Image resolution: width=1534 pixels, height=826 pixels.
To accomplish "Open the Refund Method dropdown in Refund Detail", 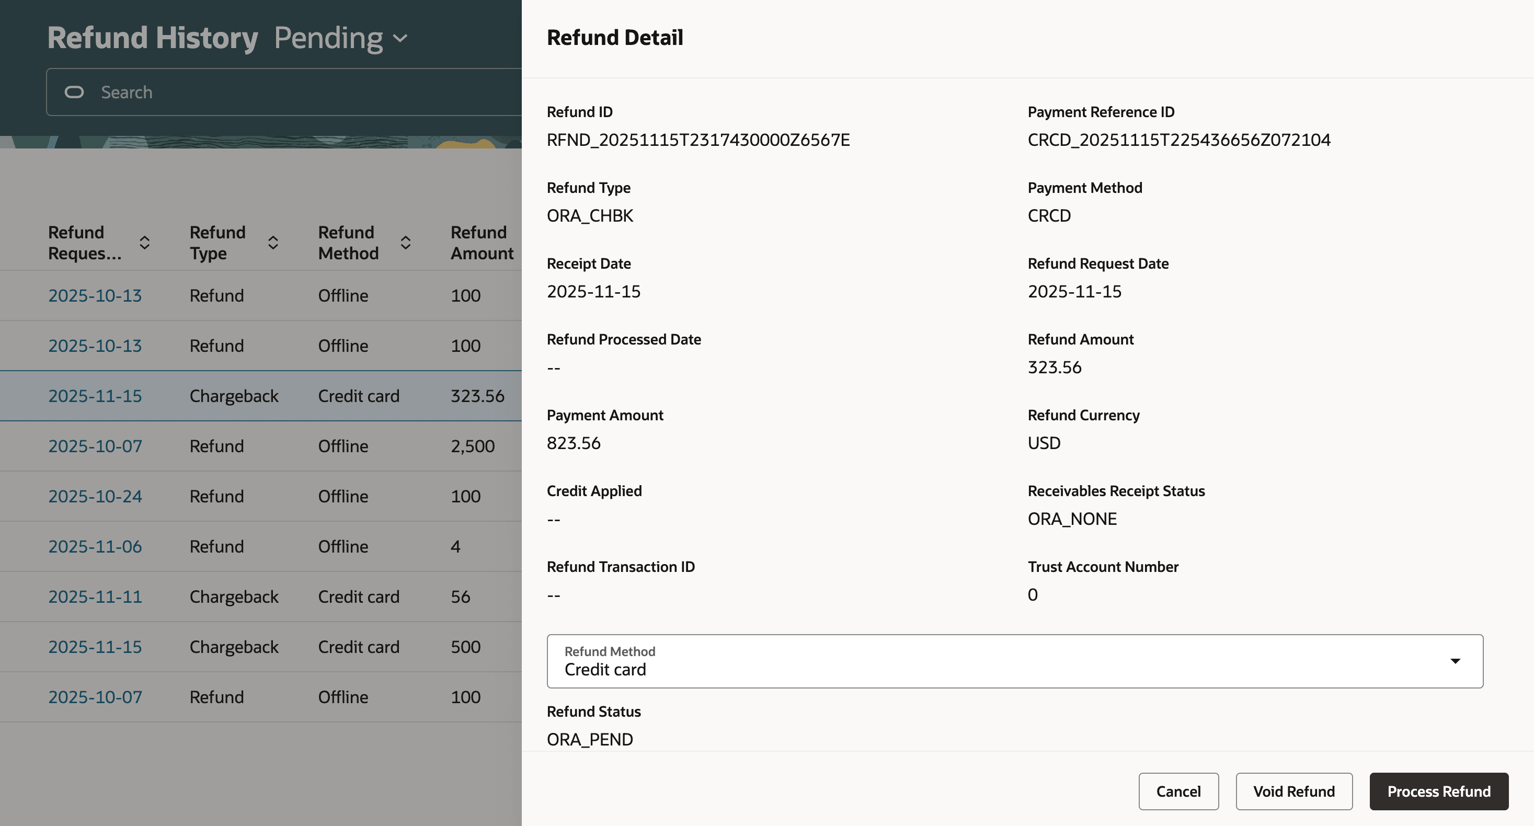I will 1455,661.
